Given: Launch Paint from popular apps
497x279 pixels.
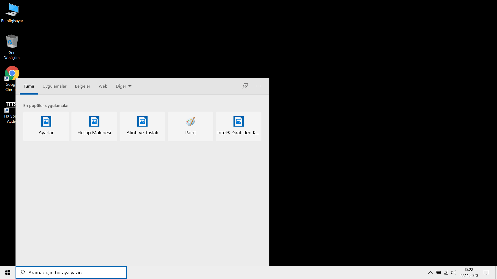Looking at the screenshot, I should pos(191,126).
